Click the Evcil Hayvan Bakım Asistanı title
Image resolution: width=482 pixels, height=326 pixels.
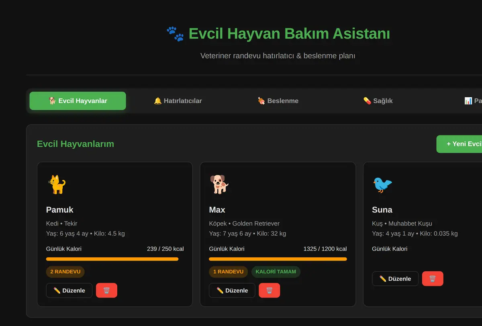[x=289, y=34]
